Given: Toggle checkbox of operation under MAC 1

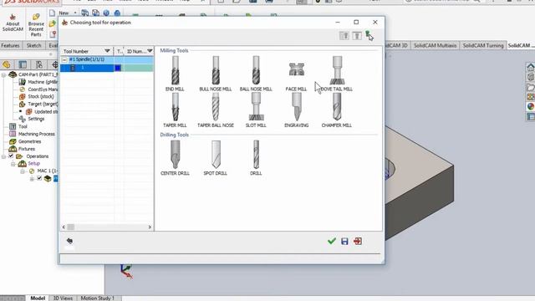Looking at the screenshot, I should [39, 178].
